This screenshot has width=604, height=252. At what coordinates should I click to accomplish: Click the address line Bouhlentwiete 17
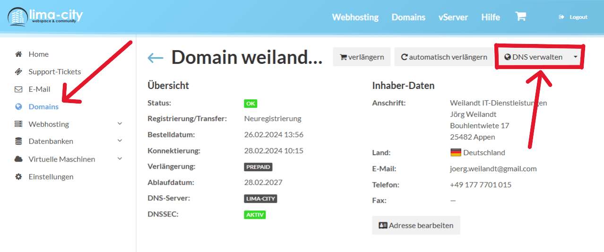click(479, 126)
